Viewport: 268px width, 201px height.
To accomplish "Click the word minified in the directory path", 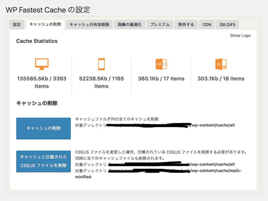I will (x=83, y=177).
